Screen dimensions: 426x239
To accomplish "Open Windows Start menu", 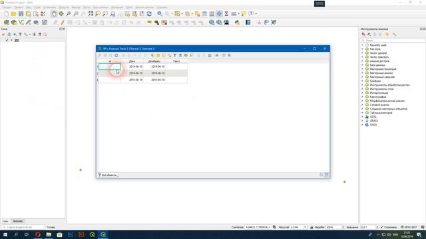I will click(5, 234).
